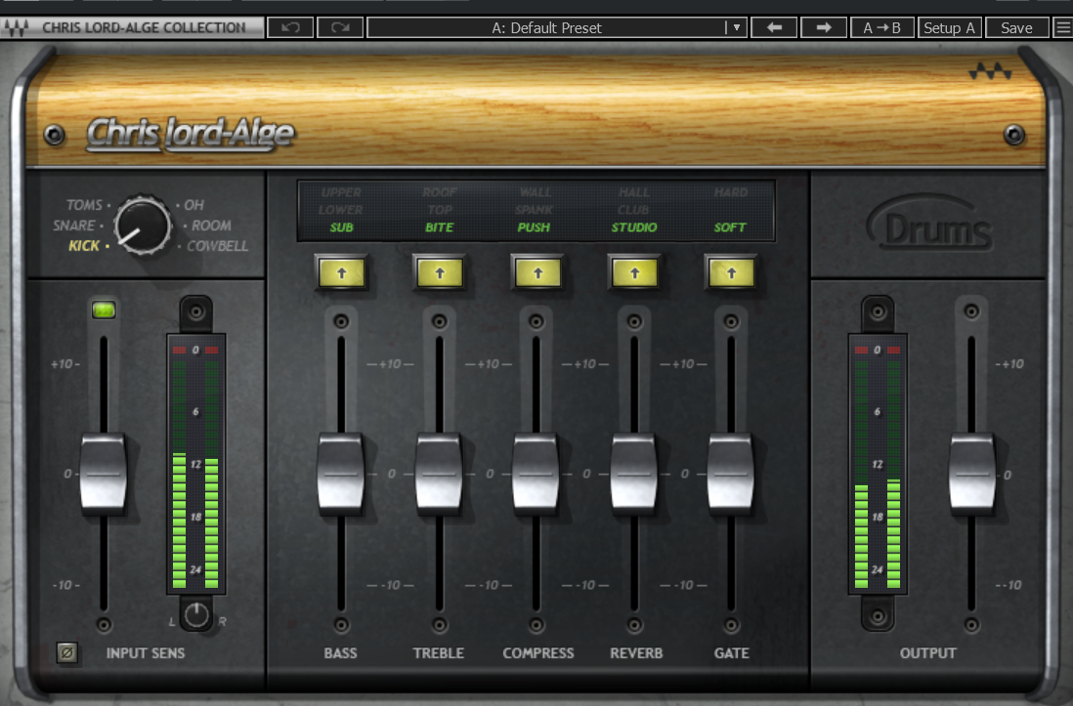1073x706 pixels.
Task: Click the bottom button under Reverb fader
Action: click(634, 625)
